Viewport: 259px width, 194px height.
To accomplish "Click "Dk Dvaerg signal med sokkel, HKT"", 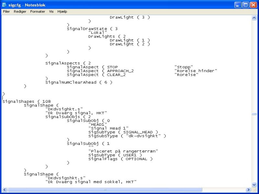I will [x=91, y=182].
